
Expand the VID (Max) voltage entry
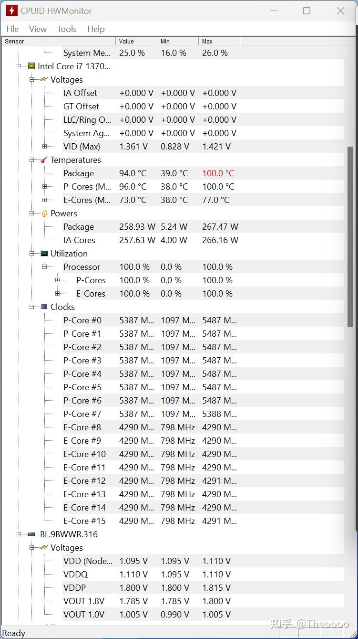(44, 146)
